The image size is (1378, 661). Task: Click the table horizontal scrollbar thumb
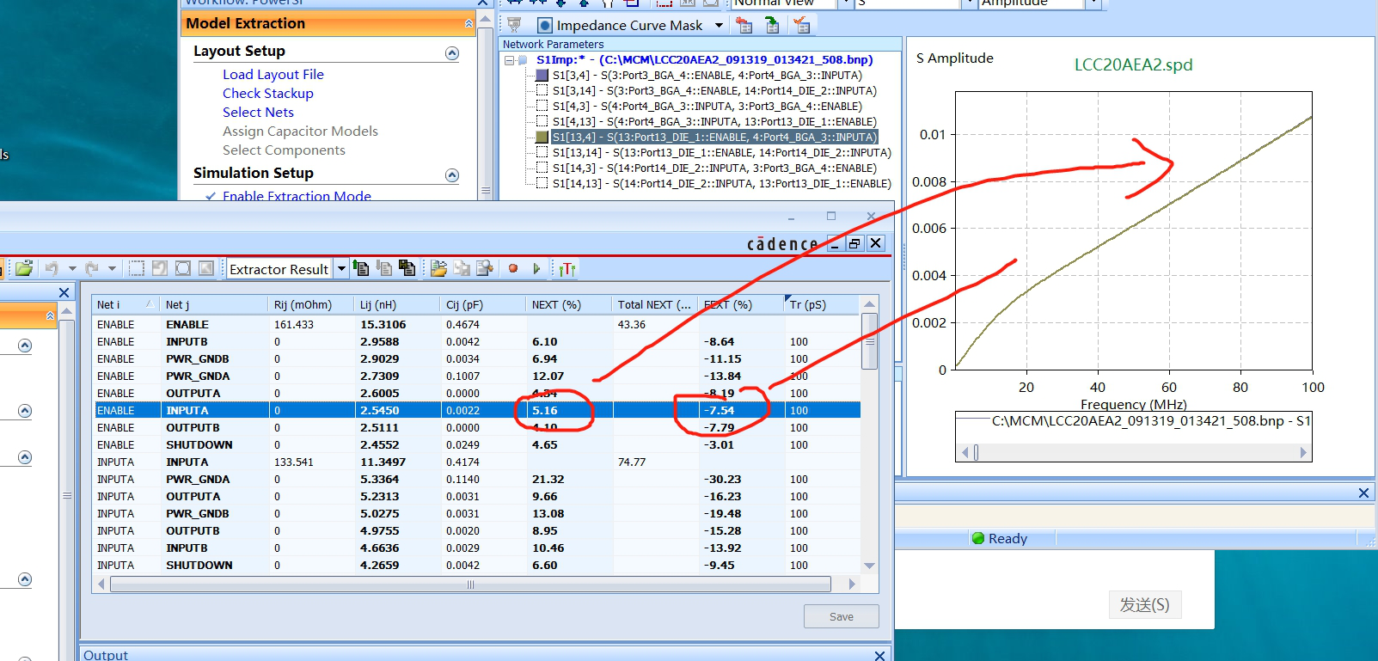coord(470,584)
